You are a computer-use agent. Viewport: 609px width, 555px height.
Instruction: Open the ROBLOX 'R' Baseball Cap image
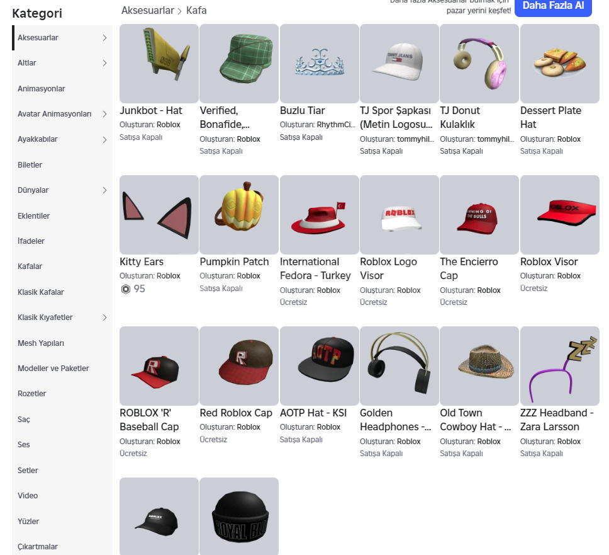pos(159,366)
